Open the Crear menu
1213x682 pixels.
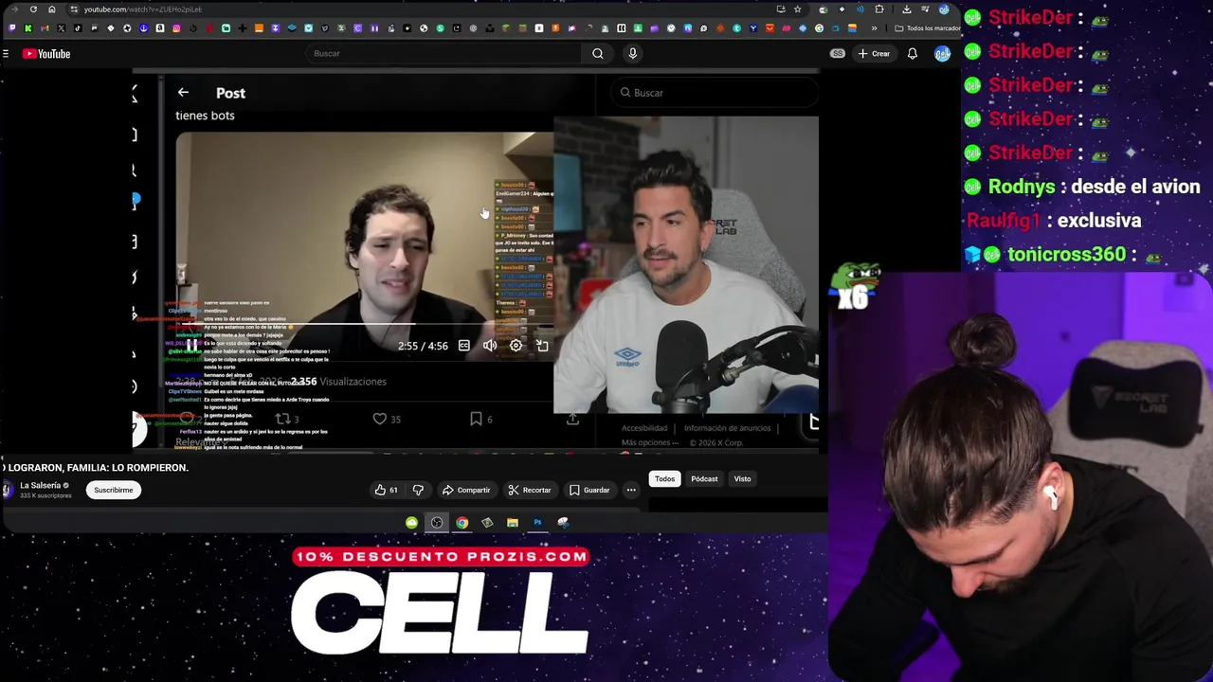[874, 54]
